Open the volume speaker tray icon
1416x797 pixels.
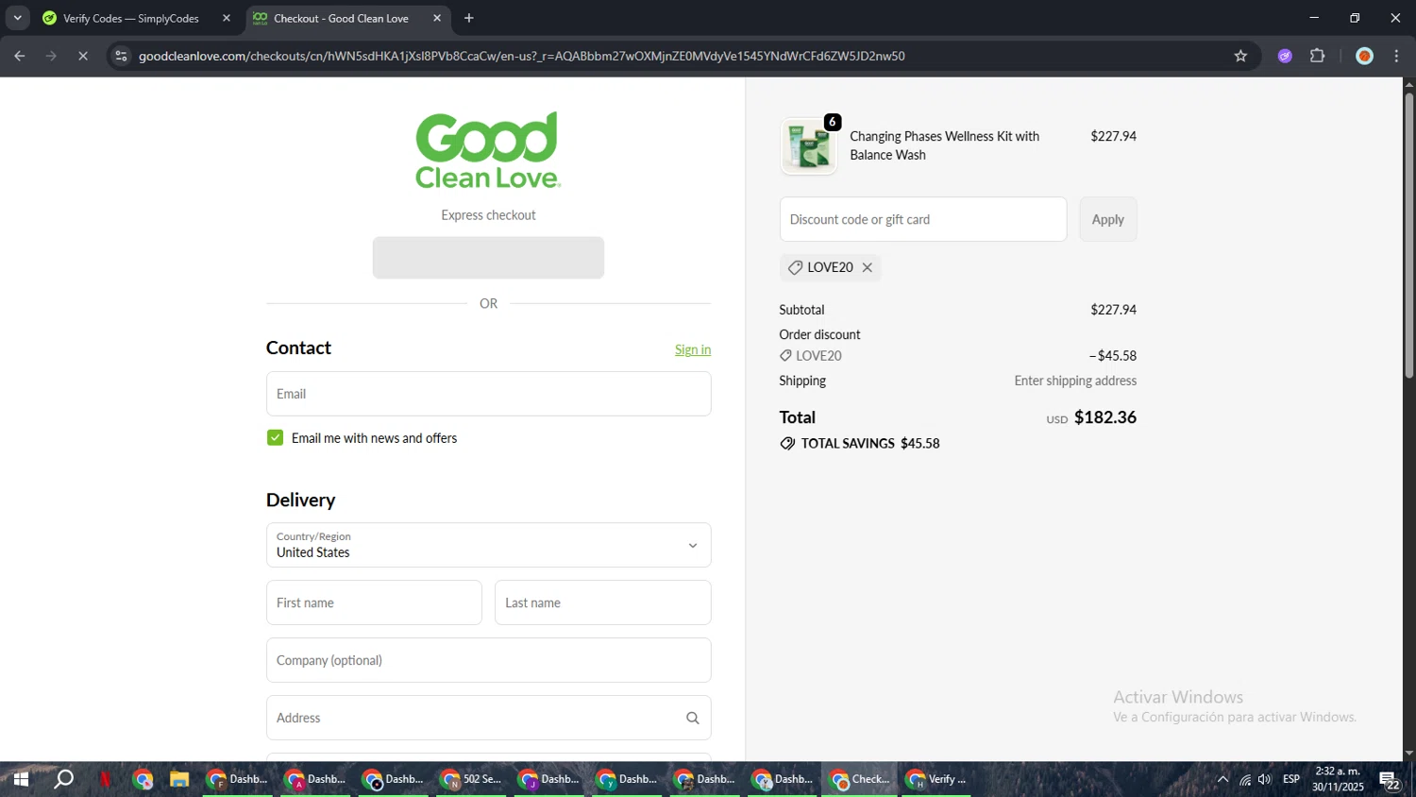1265,779
